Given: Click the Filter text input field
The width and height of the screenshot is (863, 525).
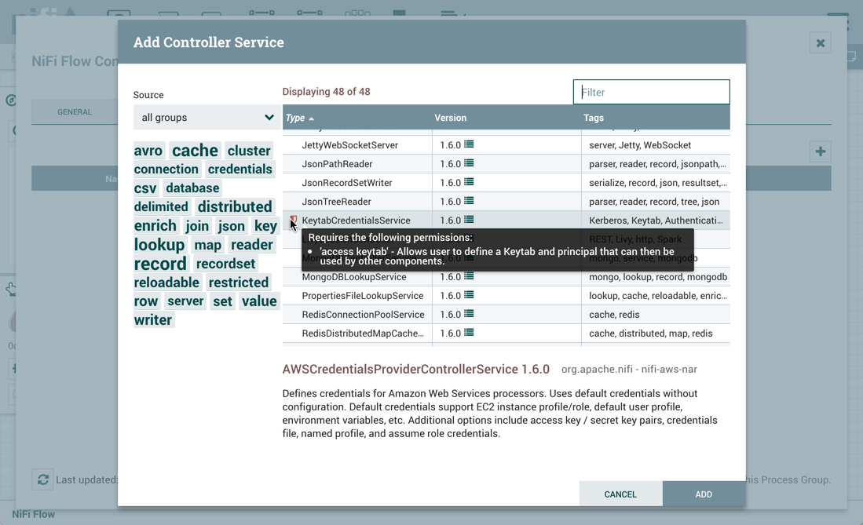Looking at the screenshot, I should (651, 92).
